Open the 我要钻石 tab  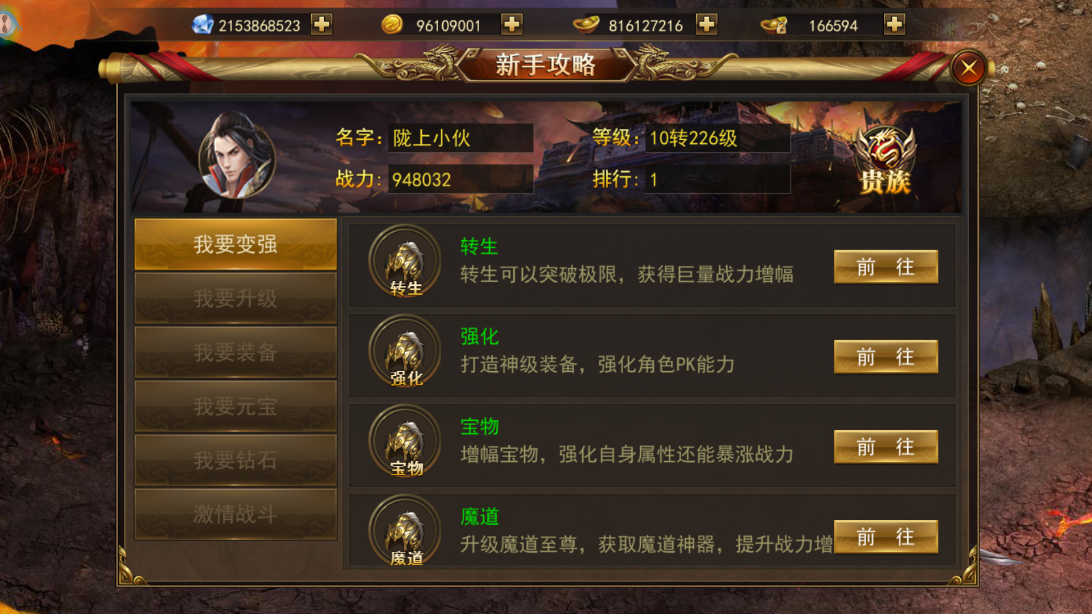(x=235, y=460)
